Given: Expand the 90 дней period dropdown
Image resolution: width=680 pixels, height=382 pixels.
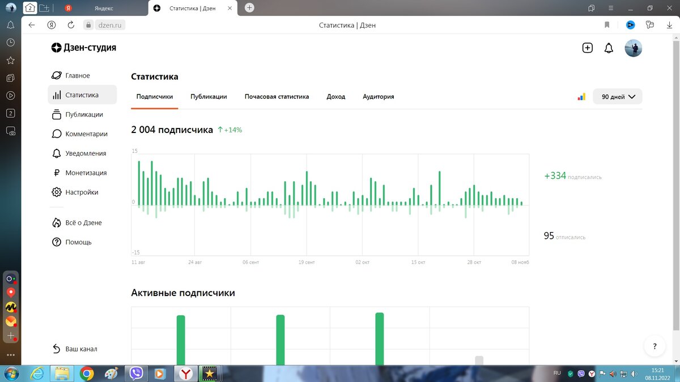Looking at the screenshot, I should [618, 97].
